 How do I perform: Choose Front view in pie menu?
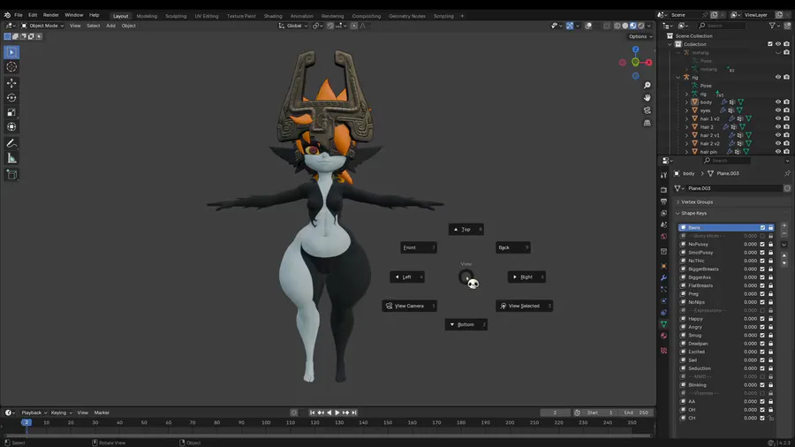pyautogui.click(x=419, y=247)
